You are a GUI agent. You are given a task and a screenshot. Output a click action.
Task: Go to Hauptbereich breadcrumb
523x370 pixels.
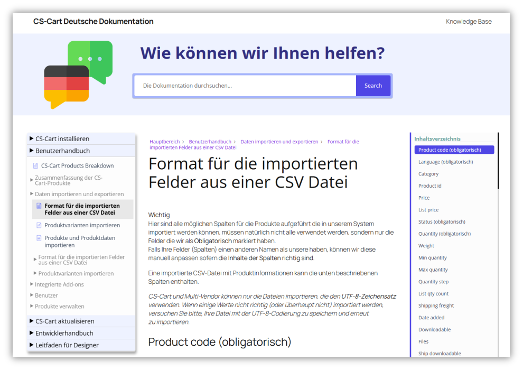(164, 142)
